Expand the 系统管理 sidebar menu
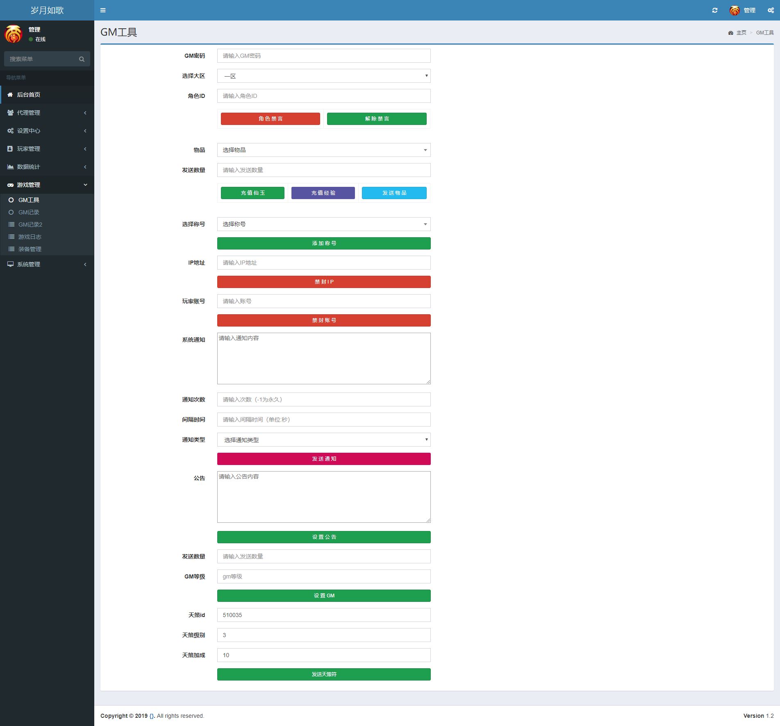 click(x=47, y=264)
